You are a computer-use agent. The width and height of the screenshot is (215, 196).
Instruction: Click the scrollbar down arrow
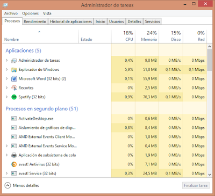(210, 175)
